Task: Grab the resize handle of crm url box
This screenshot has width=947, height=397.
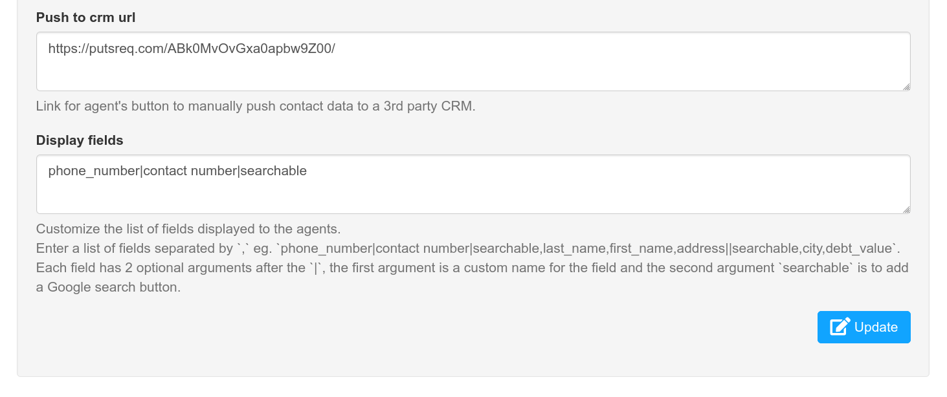Action: coord(906,86)
